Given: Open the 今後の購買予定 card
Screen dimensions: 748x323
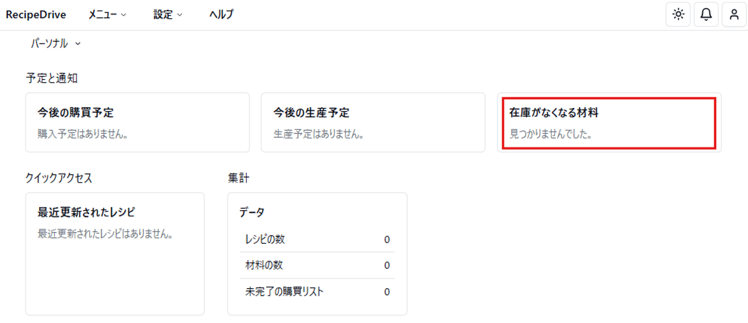Looking at the screenshot, I should [x=137, y=122].
